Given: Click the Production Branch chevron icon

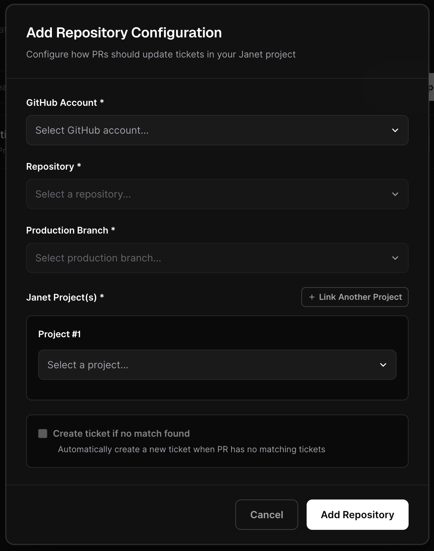Looking at the screenshot, I should [395, 258].
